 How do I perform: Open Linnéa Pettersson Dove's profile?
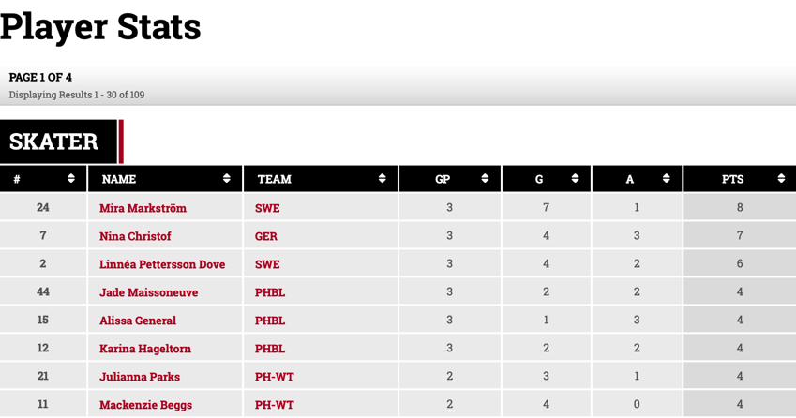click(162, 264)
